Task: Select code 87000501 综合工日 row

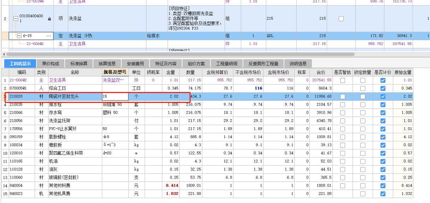Action: pyautogui.click(x=22, y=88)
